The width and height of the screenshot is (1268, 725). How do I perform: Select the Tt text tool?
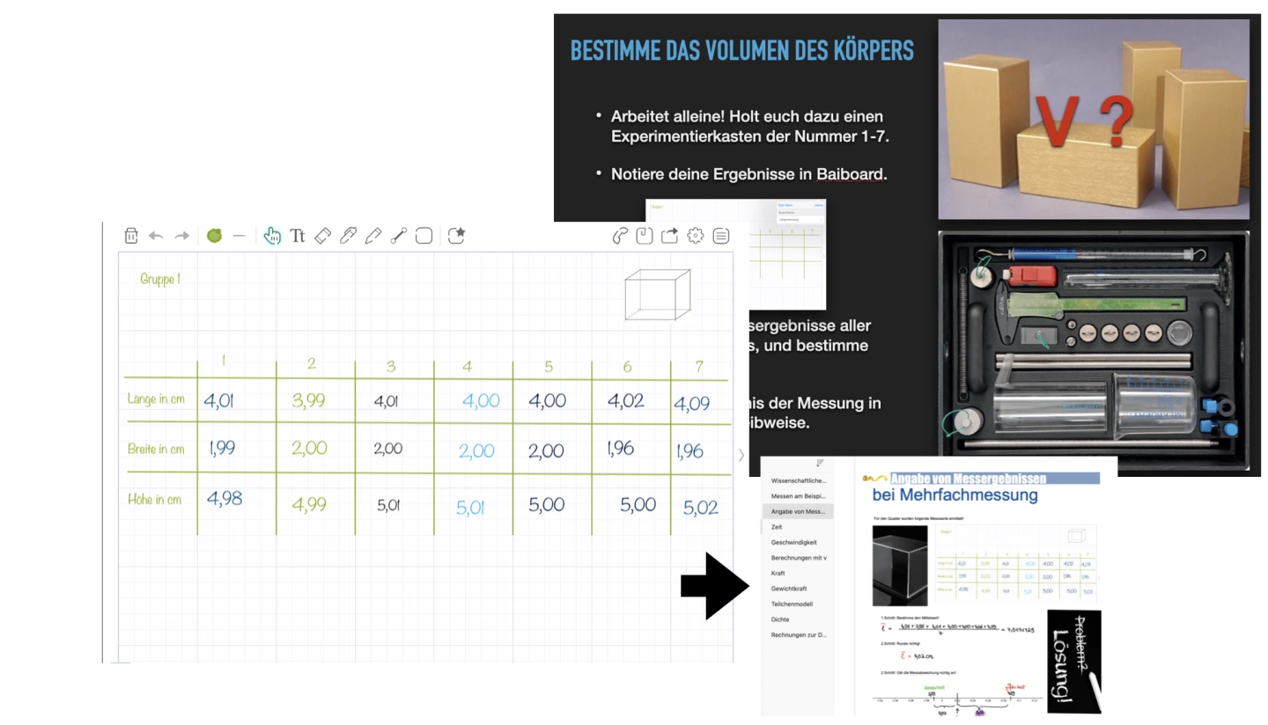[298, 236]
